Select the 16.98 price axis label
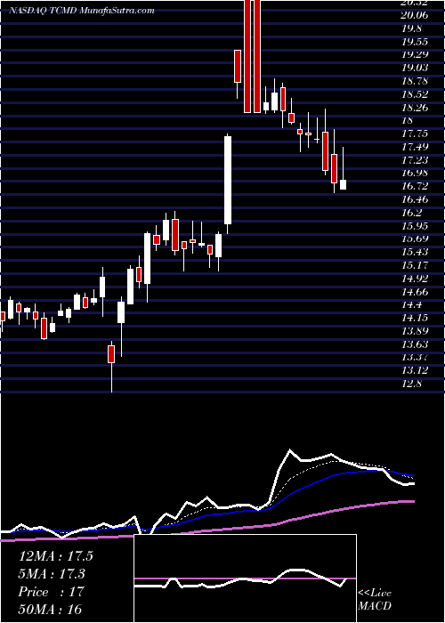 pyautogui.click(x=414, y=174)
